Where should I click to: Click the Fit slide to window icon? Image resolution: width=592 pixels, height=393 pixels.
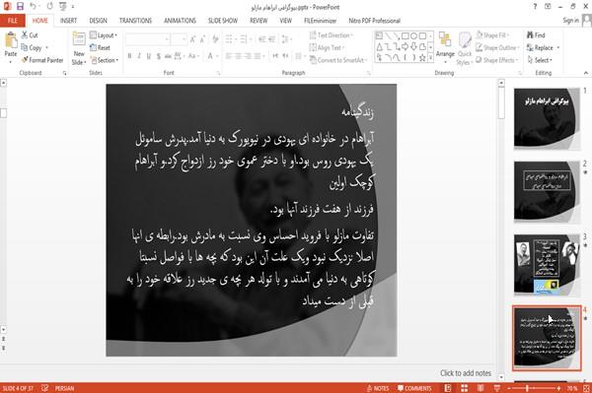[x=586, y=388]
